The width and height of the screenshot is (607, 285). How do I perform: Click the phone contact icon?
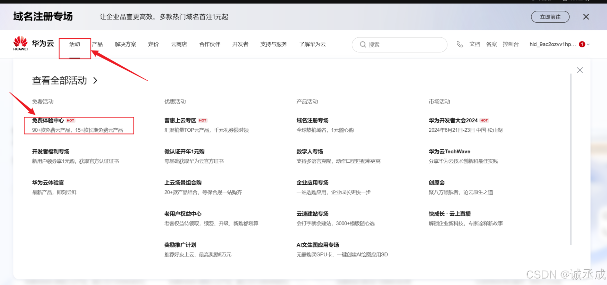pos(460,44)
